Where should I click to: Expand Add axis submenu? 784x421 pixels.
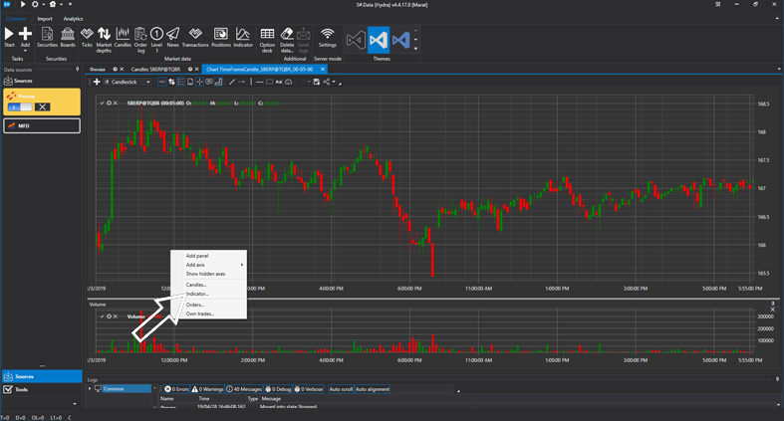(208, 265)
